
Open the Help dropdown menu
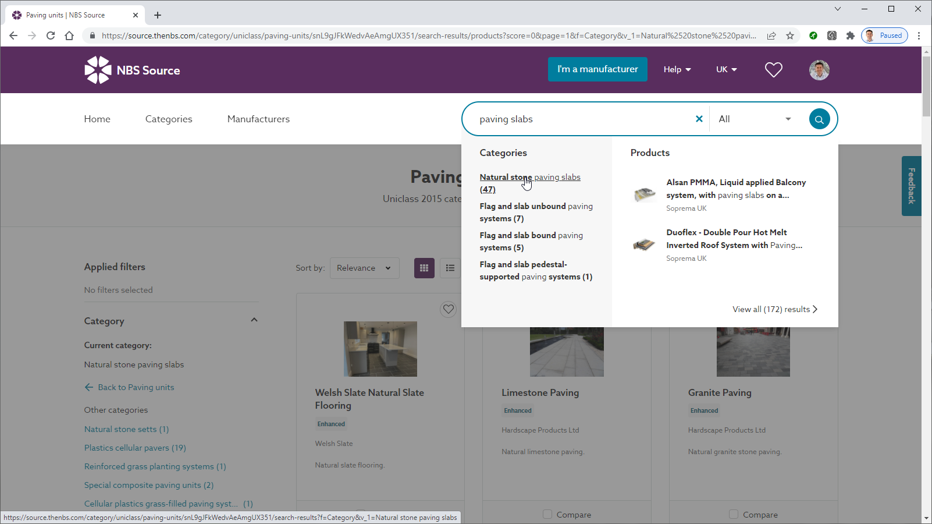click(x=677, y=69)
